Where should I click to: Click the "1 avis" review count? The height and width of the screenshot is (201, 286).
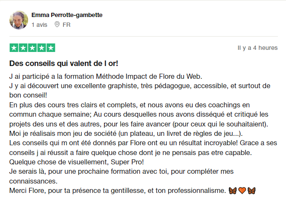point(40,25)
